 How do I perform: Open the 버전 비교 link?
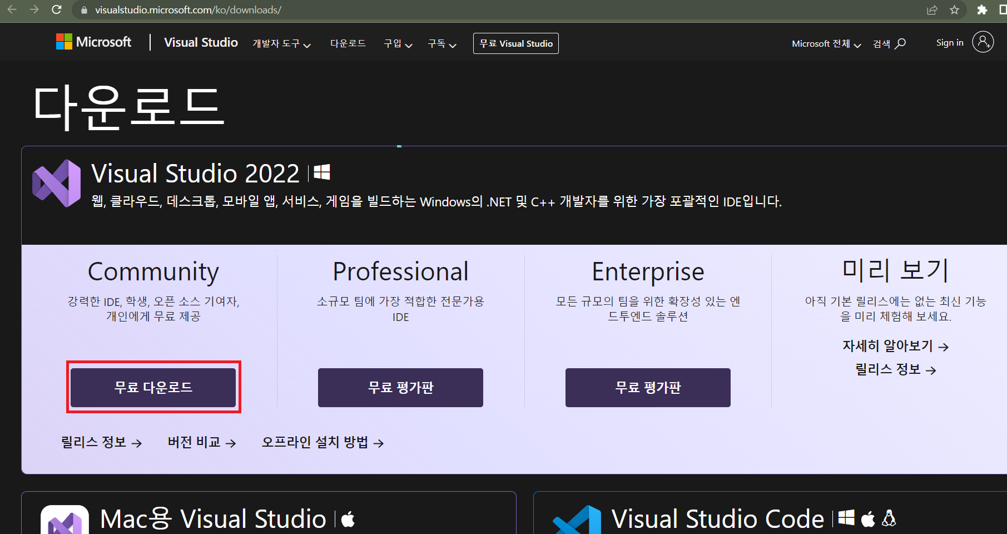(x=202, y=442)
